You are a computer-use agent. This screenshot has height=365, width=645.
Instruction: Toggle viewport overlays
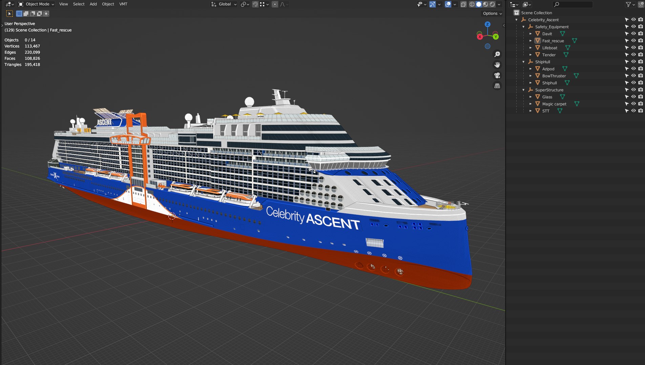click(448, 4)
